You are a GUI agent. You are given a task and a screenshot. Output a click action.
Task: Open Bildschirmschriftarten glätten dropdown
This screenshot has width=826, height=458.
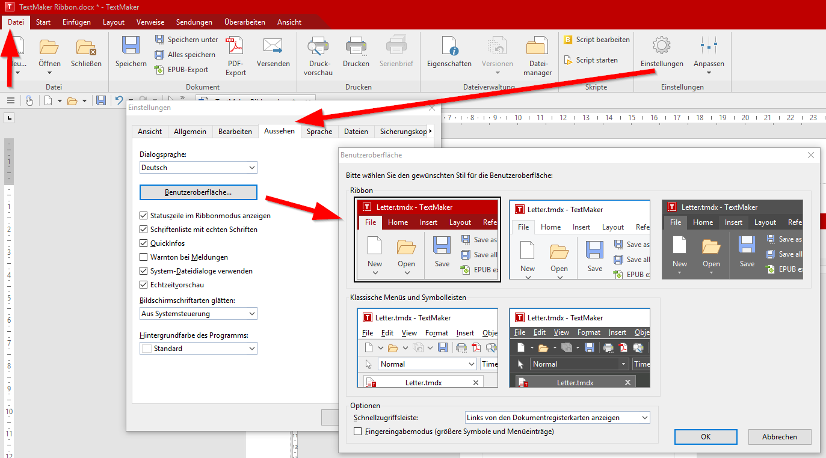point(198,314)
